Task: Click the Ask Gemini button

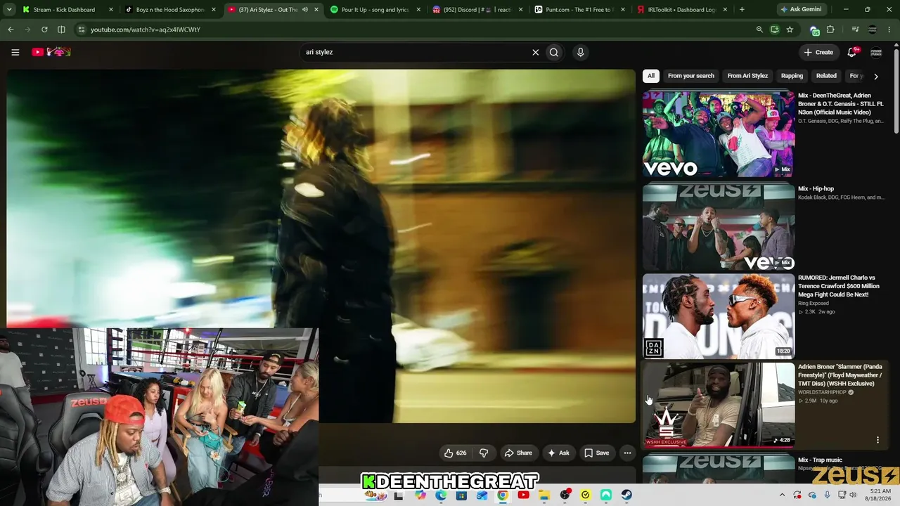Action: [x=802, y=10]
